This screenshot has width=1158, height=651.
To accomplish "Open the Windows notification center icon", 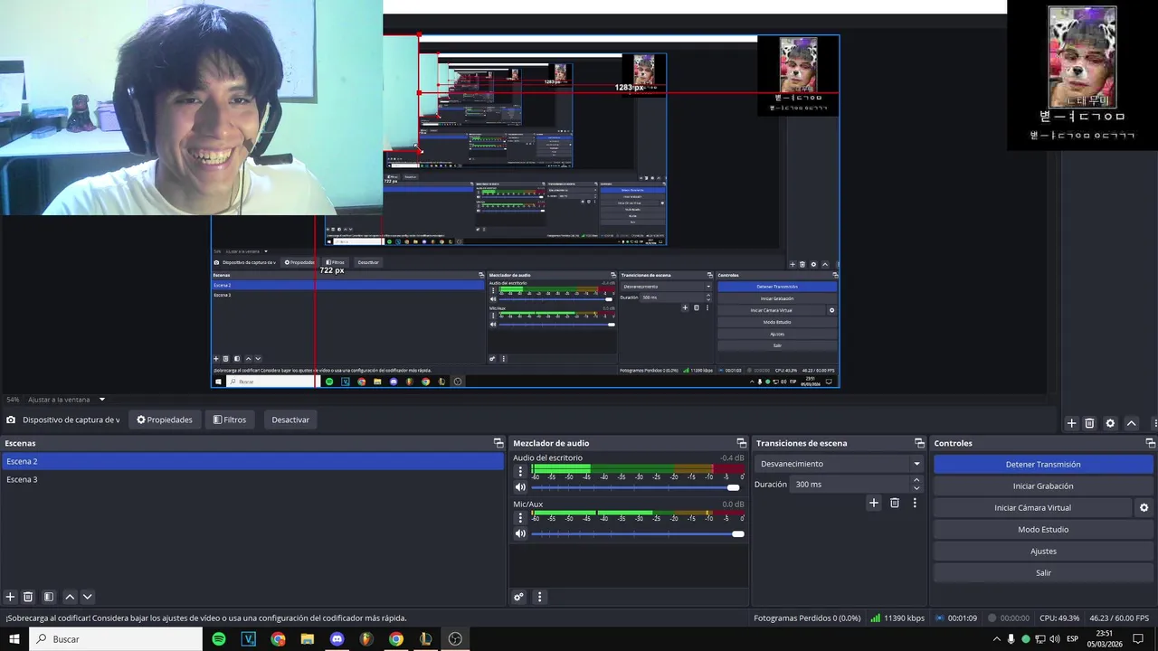I will point(1138,639).
